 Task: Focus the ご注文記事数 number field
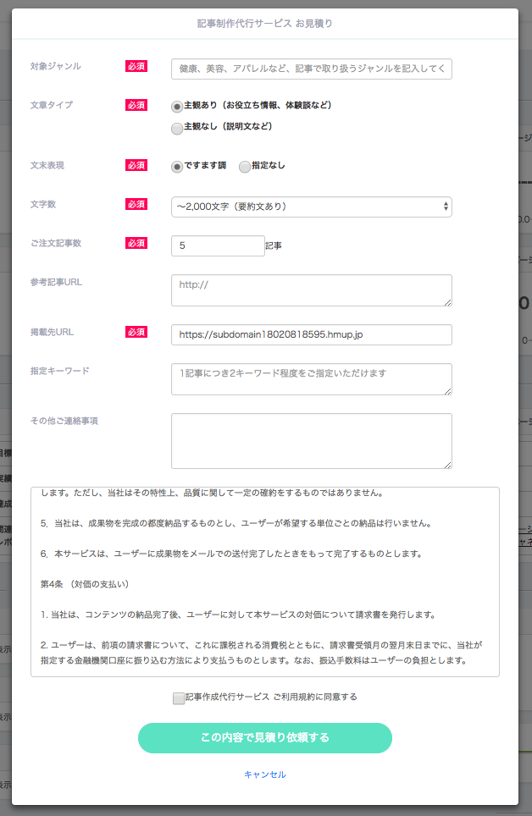coord(218,245)
